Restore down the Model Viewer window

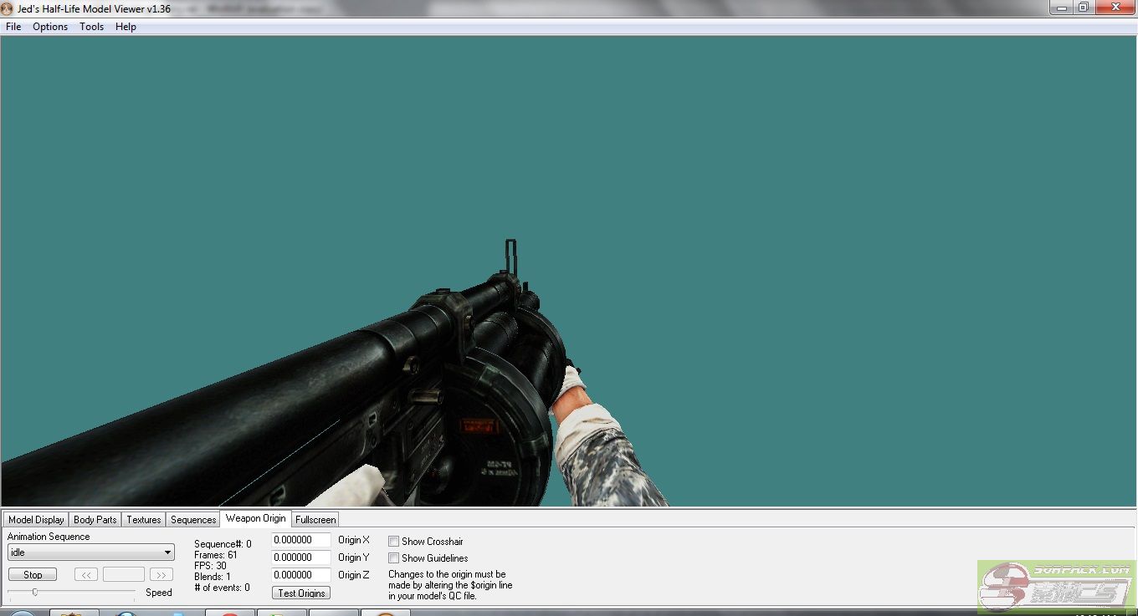pos(1083,7)
